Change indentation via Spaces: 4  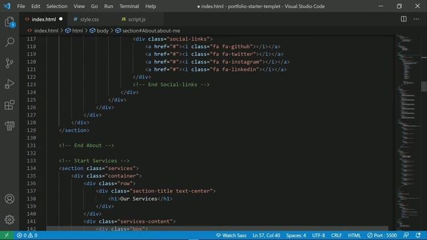(x=296, y=235)
